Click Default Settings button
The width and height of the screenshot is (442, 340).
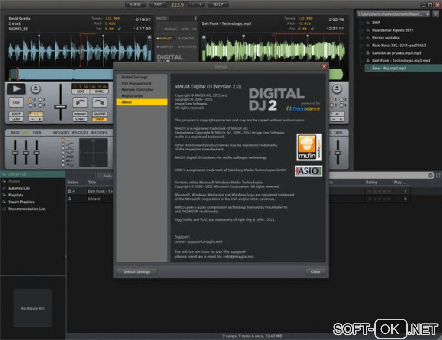[x=136, y=272]
